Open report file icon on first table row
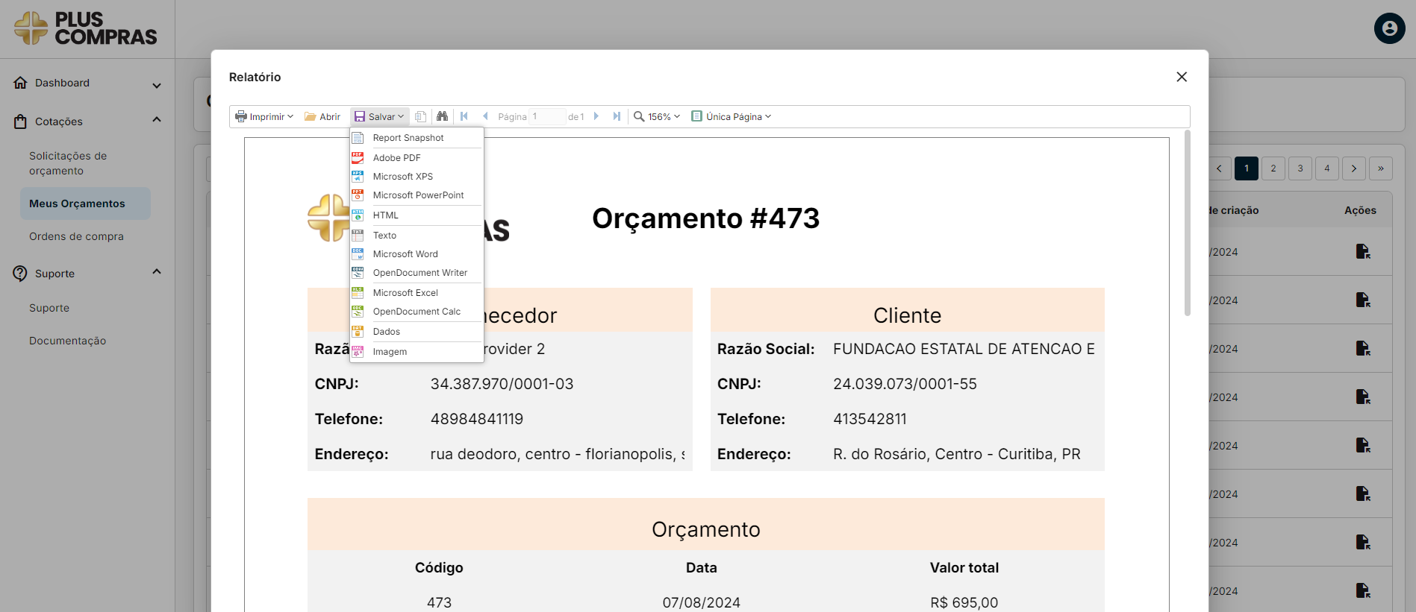The width and height of the screenshot is (1416, 612). coord(1362,252)
